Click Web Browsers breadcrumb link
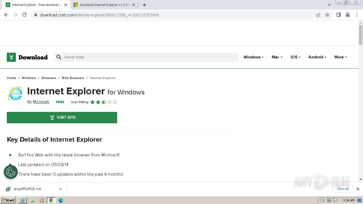 (73, 78)
